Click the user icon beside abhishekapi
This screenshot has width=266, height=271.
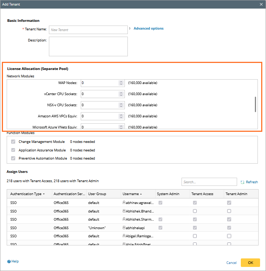(124, 228)
